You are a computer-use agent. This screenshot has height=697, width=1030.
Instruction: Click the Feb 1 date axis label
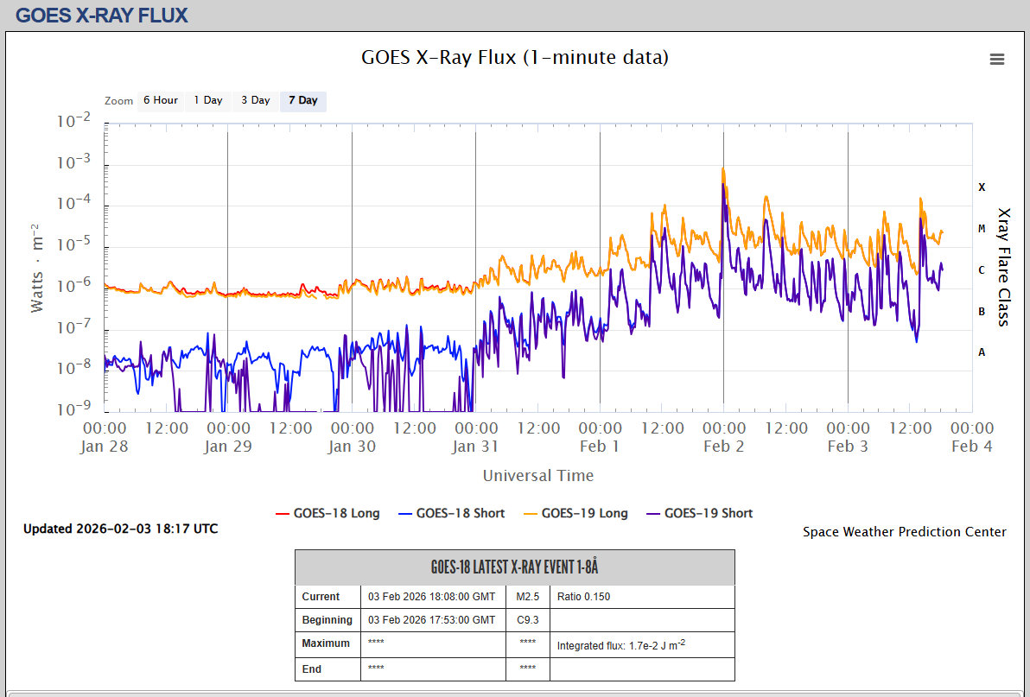coord(600,446)
